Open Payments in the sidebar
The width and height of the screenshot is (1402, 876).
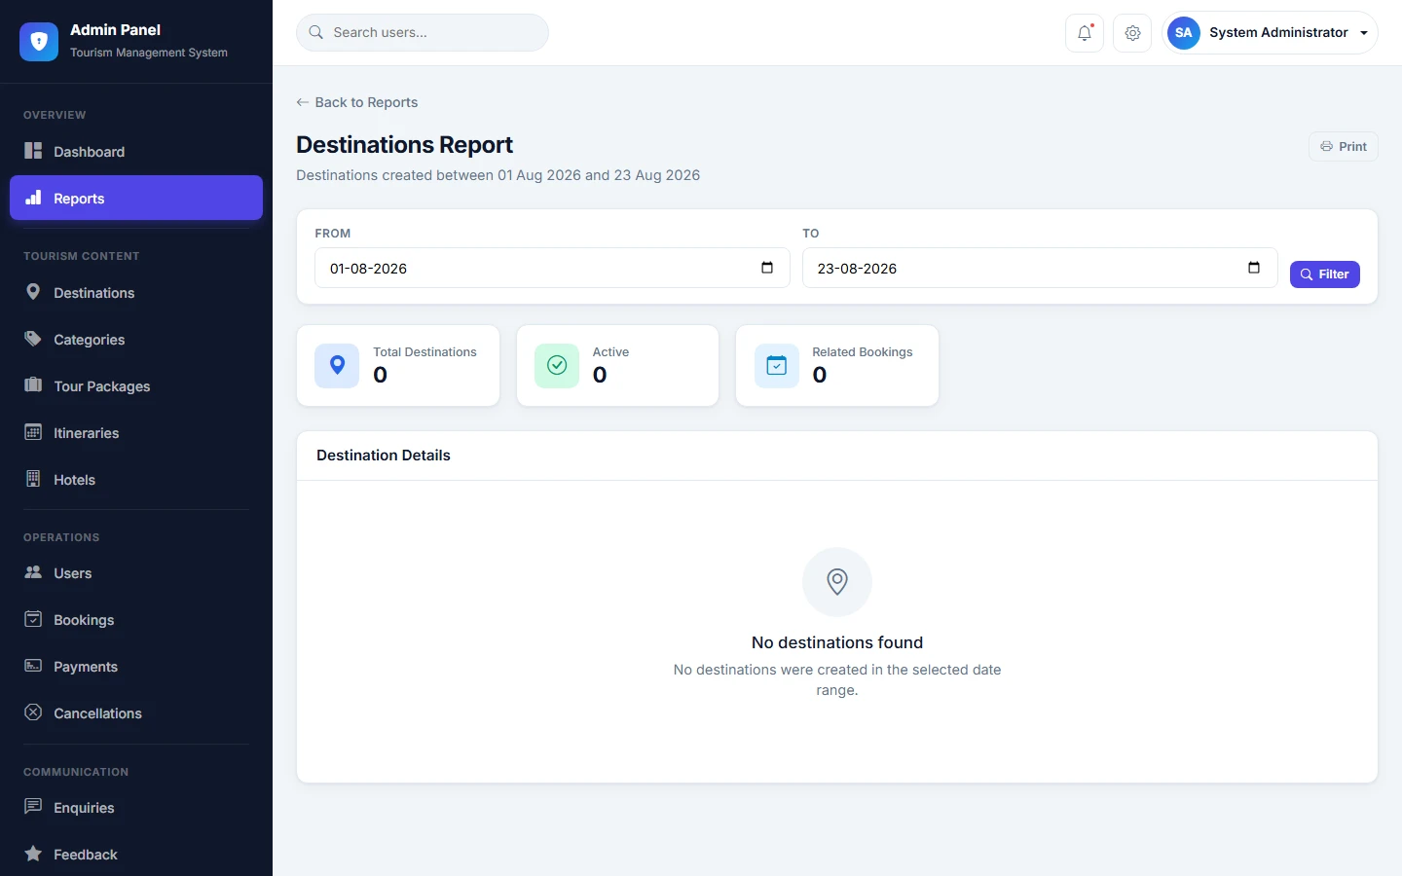click(136, 667)
